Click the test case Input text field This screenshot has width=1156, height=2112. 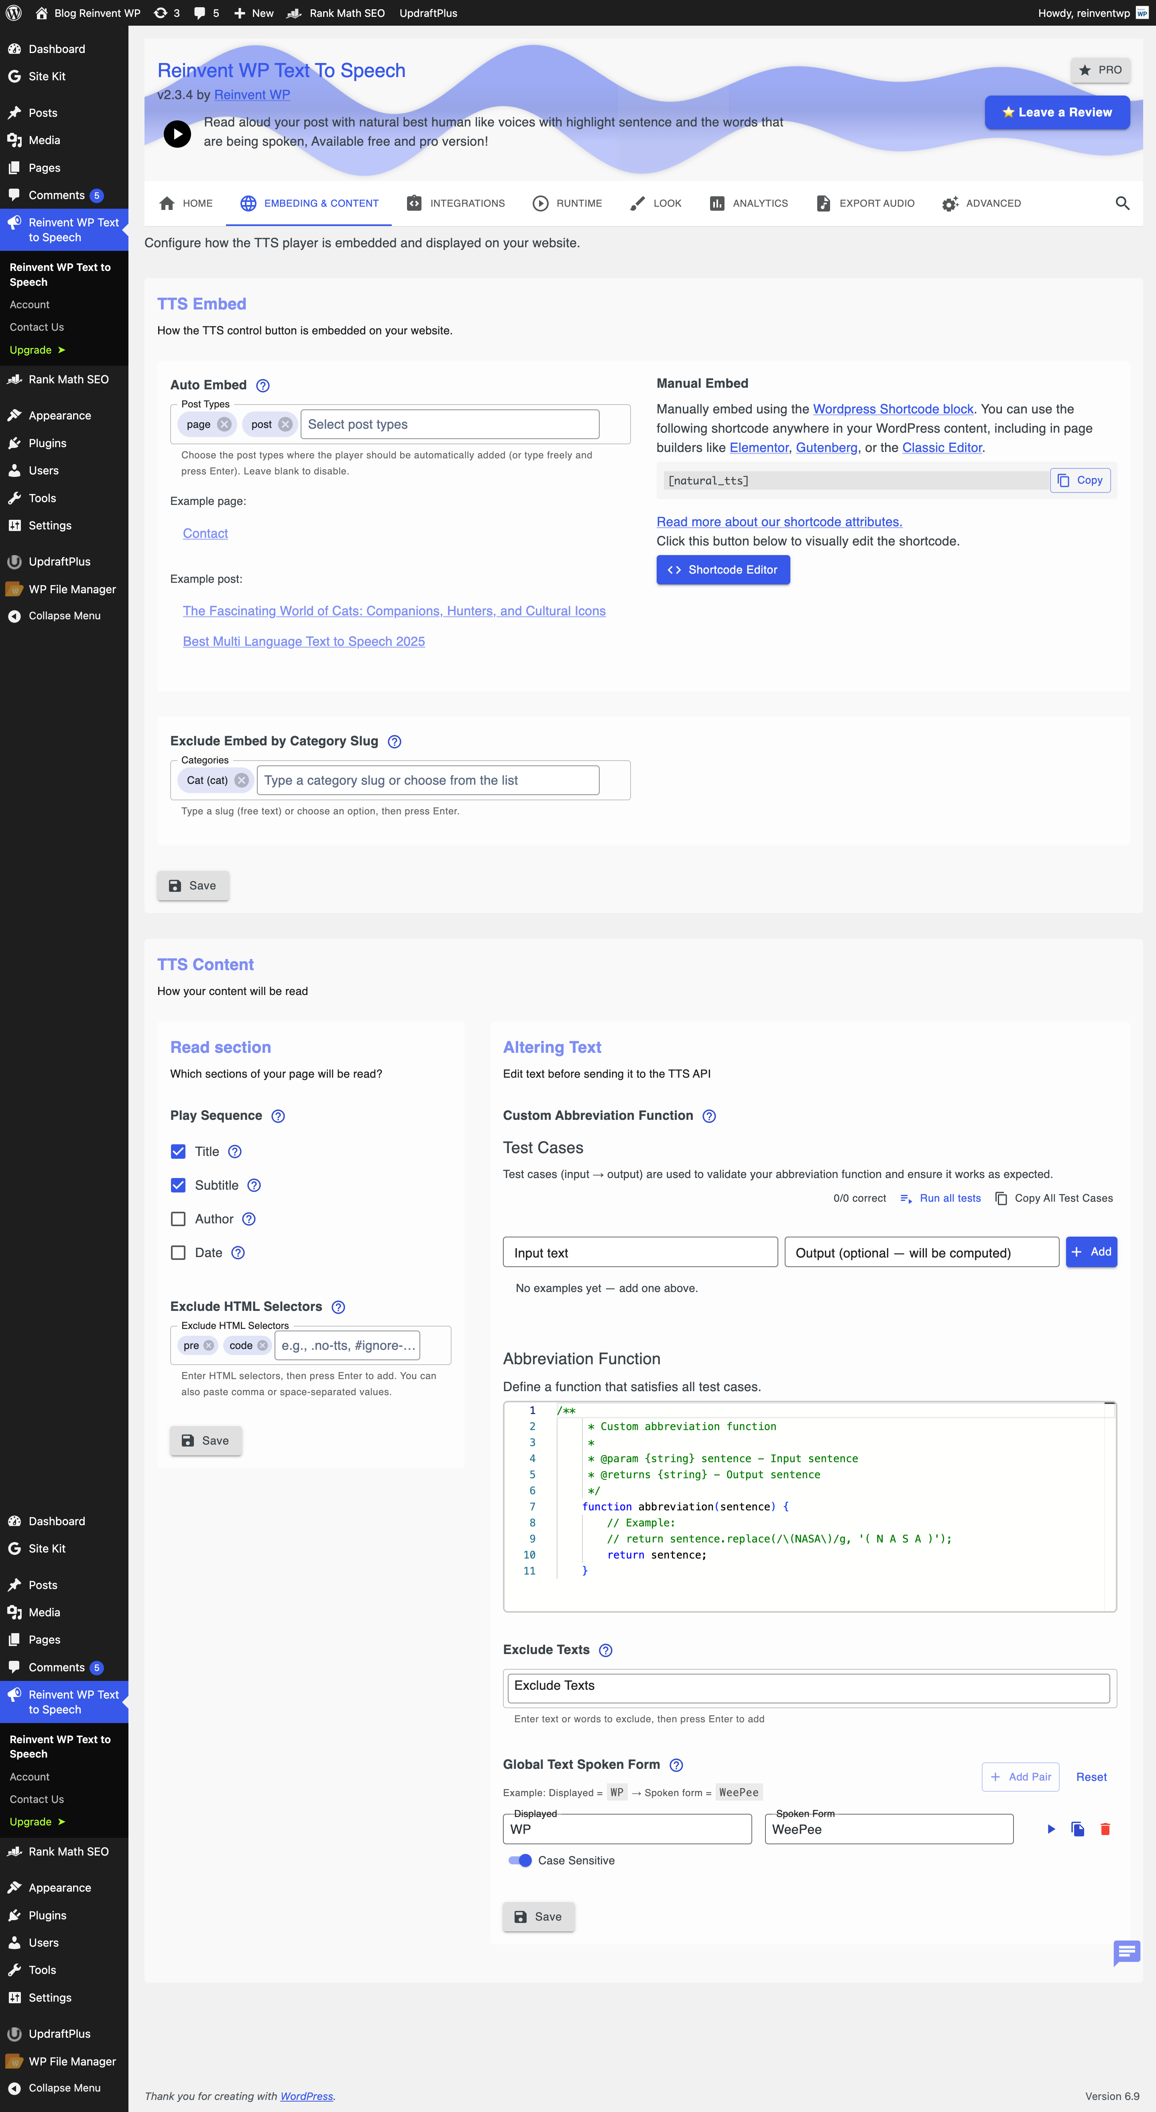(639, 1252)
